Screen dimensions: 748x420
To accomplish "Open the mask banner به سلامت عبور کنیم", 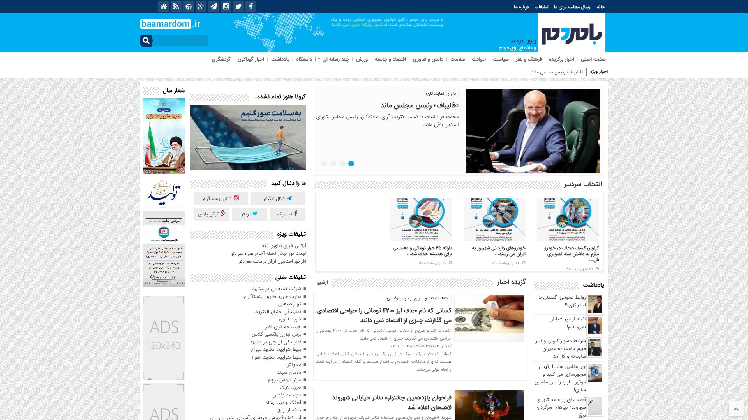I will [x=248, y=137].
